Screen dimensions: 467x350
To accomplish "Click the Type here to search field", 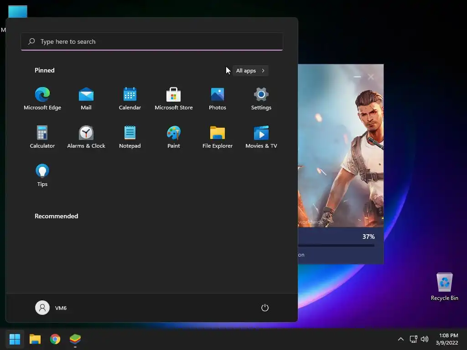I will [x=151, y=41].
